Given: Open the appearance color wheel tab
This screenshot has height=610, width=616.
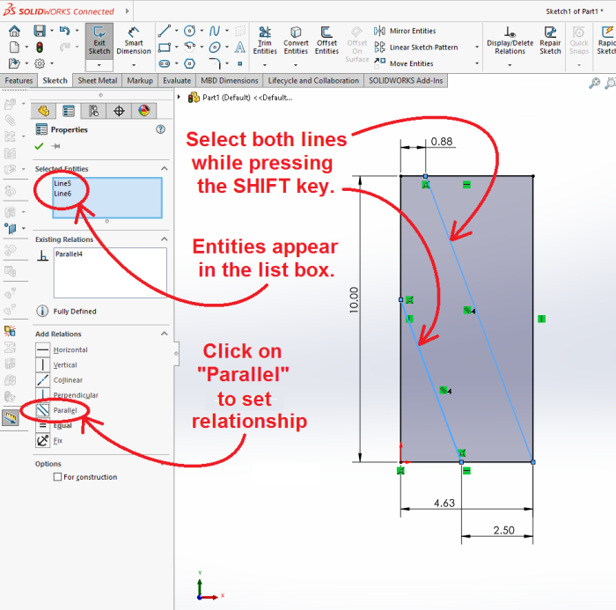Looking at the screenshot, I should click(x=143, y=111).
